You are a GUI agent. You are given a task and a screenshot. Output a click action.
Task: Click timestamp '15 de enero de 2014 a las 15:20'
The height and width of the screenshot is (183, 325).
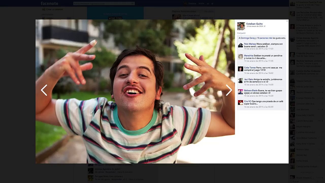tap(259, 96)
